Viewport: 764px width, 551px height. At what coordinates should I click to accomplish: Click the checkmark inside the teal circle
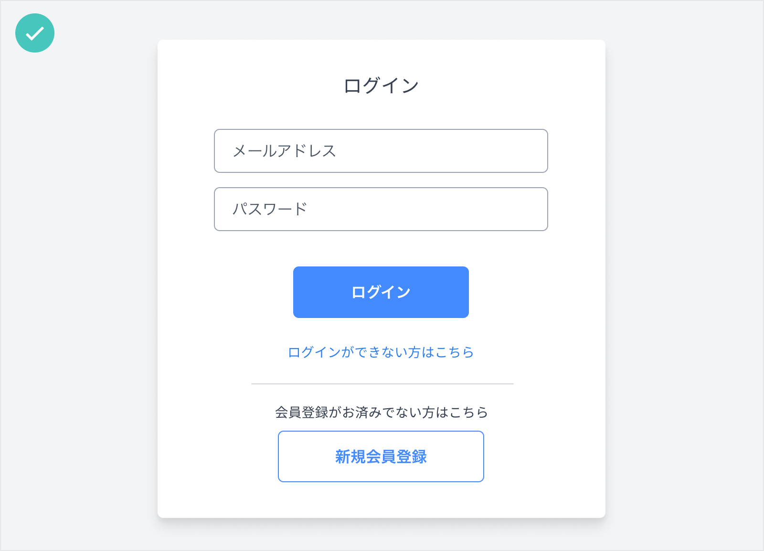point(35,32)
